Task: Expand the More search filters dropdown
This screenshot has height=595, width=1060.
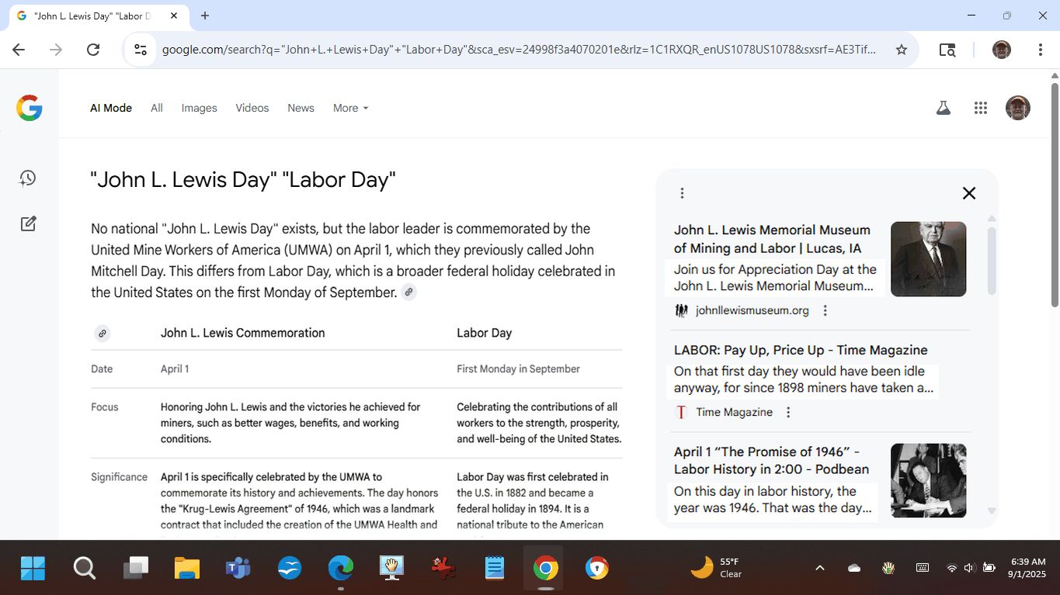Action: coord(350,109)
